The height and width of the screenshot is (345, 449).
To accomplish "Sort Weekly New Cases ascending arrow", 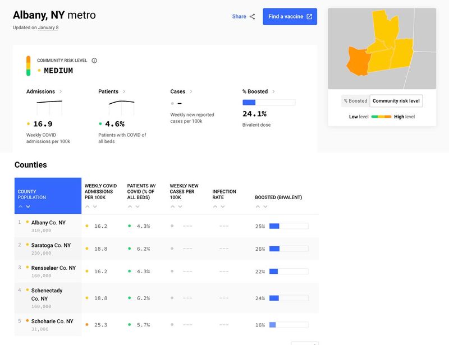I will point(172,206).
